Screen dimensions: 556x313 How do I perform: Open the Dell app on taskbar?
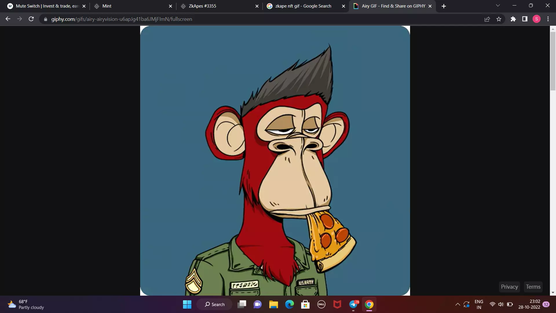[321, 304]
